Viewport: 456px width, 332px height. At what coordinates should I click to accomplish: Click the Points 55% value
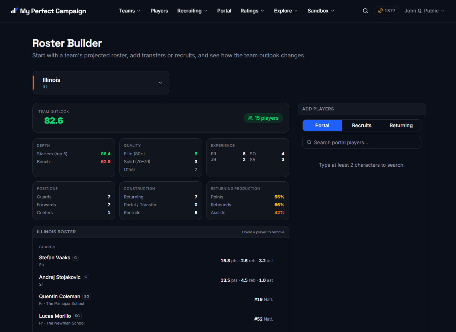(x=279, y=197)
